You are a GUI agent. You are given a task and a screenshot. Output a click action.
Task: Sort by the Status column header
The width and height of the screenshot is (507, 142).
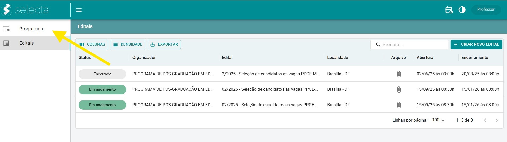[x=85, y=58]
